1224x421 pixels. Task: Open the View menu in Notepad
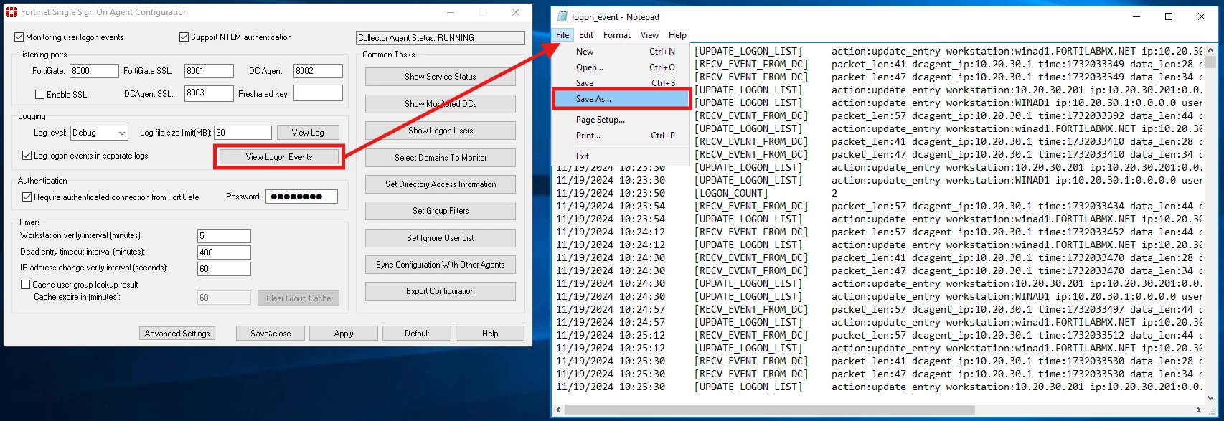pos(649,34)
